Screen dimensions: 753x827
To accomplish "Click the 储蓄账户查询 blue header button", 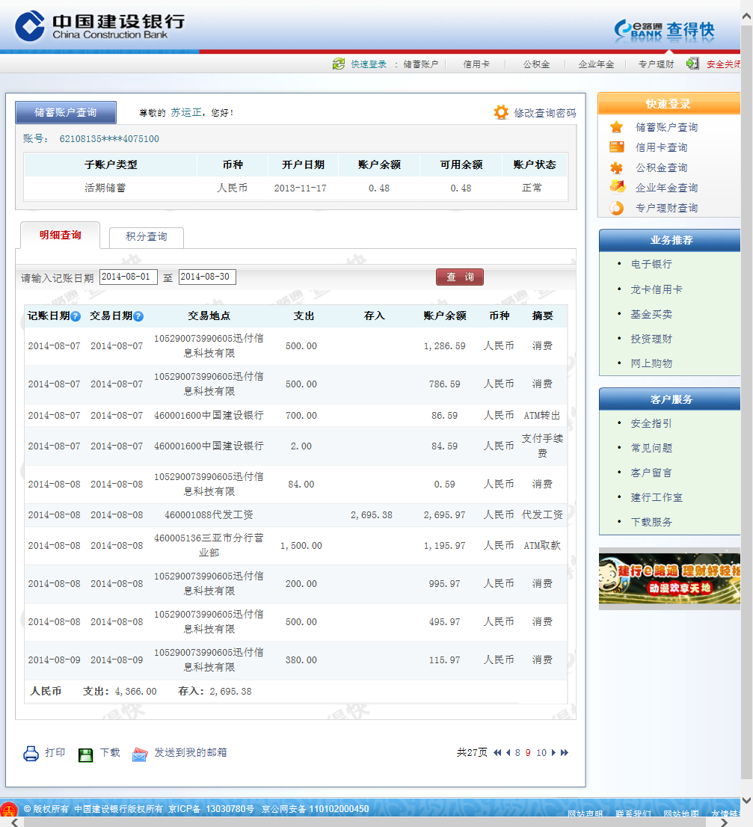I will coord(65,112).
